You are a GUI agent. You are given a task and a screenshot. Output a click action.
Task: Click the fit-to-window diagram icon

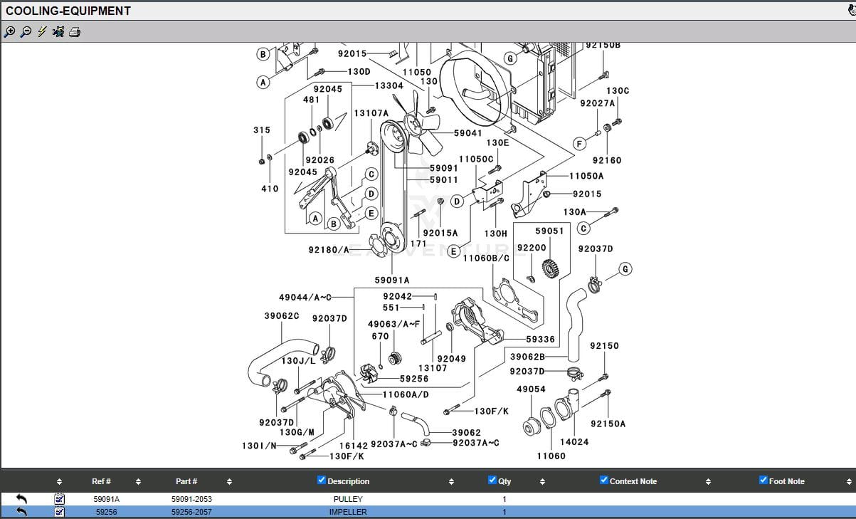[58, 32]
